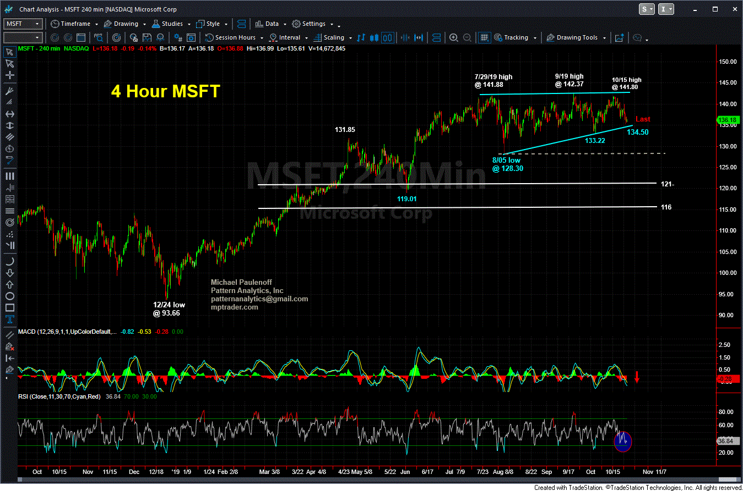
Task: Click the remove drawing objects icon
Action: click(x=9, y=346)
